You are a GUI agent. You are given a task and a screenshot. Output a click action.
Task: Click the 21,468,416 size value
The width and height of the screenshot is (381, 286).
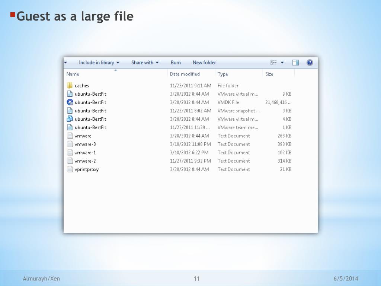(278, 102)
